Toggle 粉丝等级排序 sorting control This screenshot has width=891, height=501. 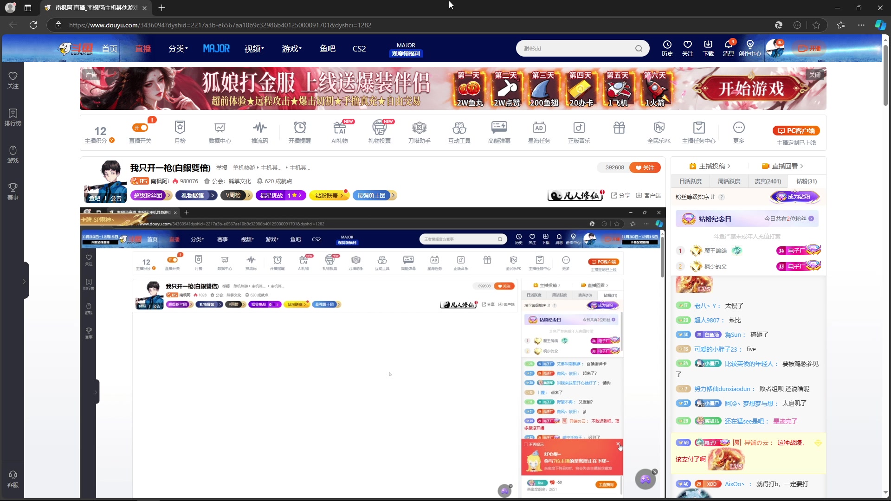695,197
